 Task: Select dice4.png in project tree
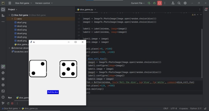tap(20, 33)
